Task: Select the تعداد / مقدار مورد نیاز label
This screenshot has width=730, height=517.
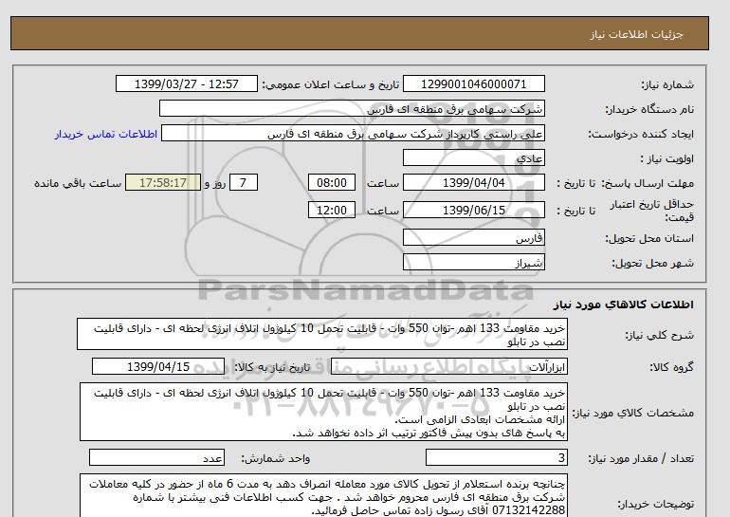Action: point(641,459)
